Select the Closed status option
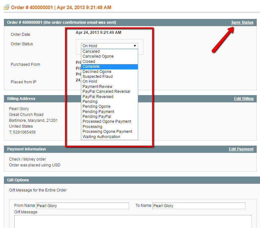Image resolution: width=260 pixels, height=228 pixels. point(89,62)
